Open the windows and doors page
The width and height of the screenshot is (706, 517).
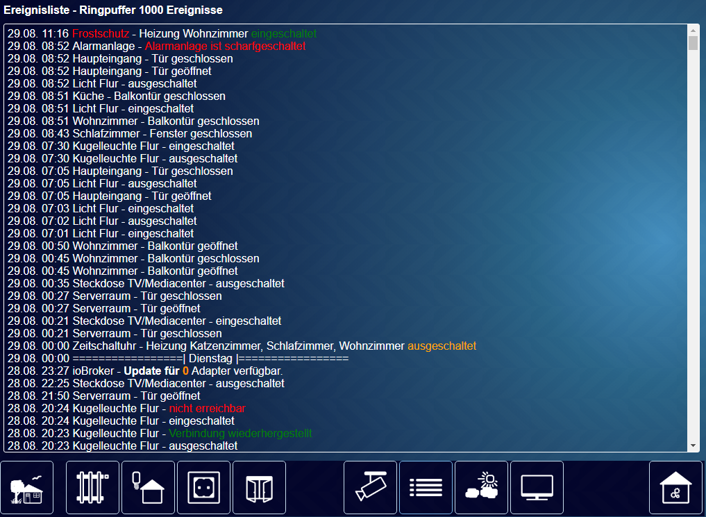(x=260, y=487)
